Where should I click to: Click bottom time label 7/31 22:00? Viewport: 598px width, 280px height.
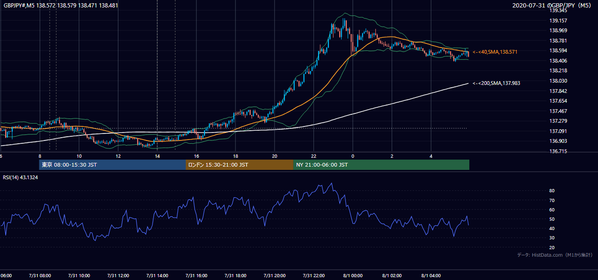[x=314, y=276]
